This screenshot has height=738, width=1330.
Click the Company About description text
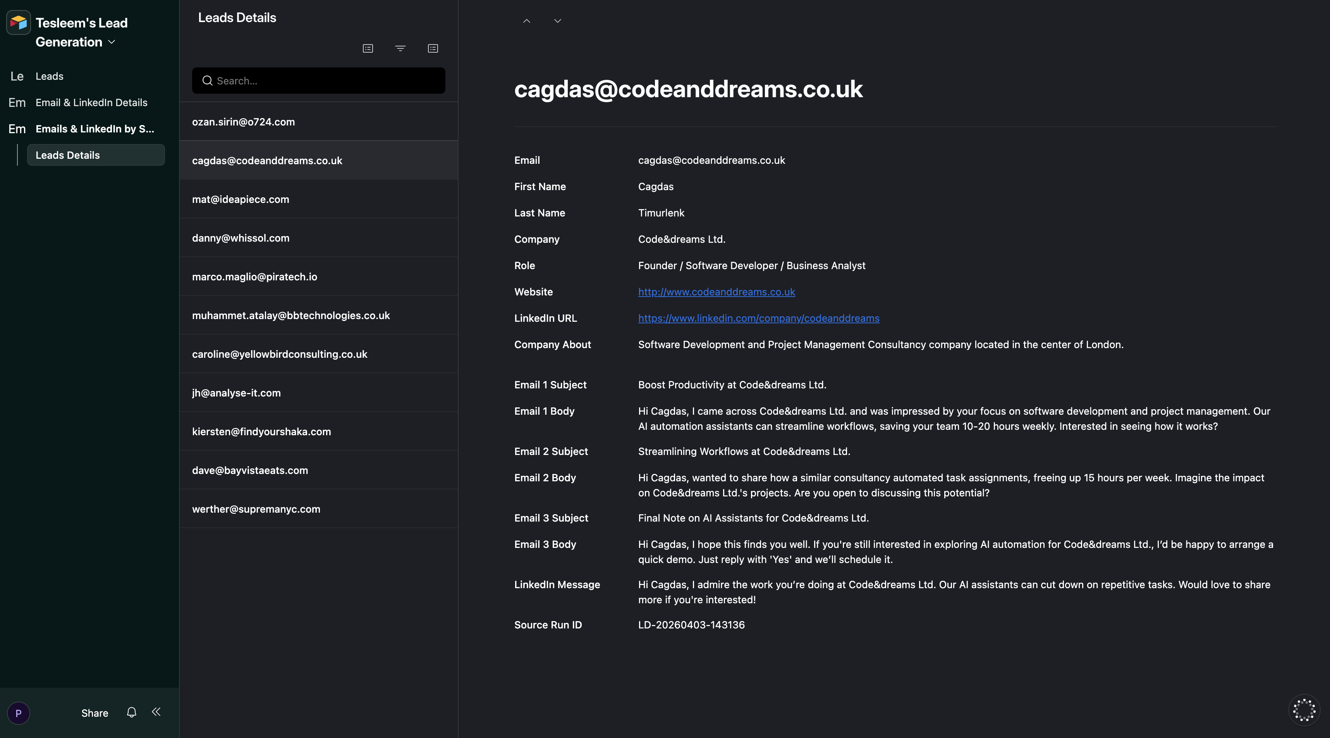click(x=881, y=345)
